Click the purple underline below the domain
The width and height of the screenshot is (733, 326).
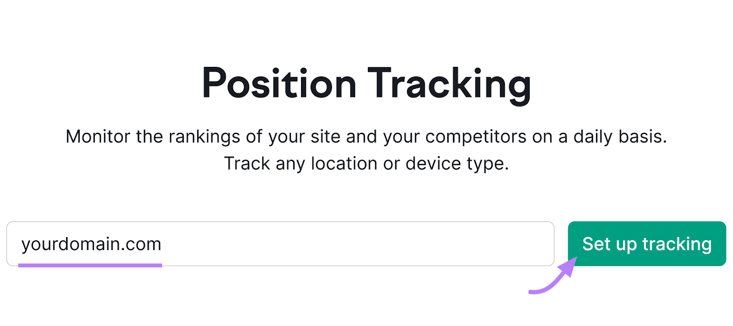pyautogui.click(x=90, y=265)
